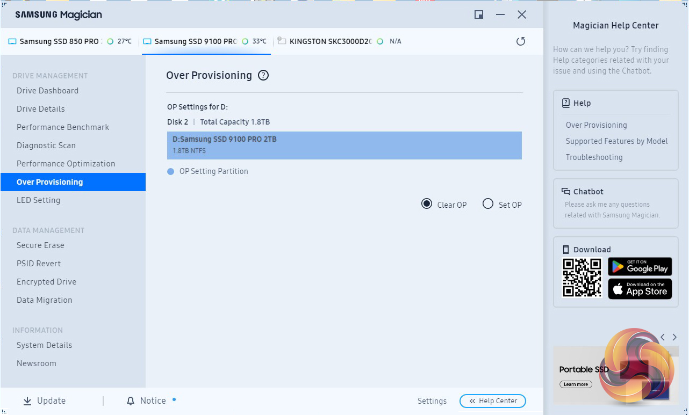Click the health status ring beside 33°C
Viewport: 689px width, 415px height.
pyautogui.click(x=245, y=41)
